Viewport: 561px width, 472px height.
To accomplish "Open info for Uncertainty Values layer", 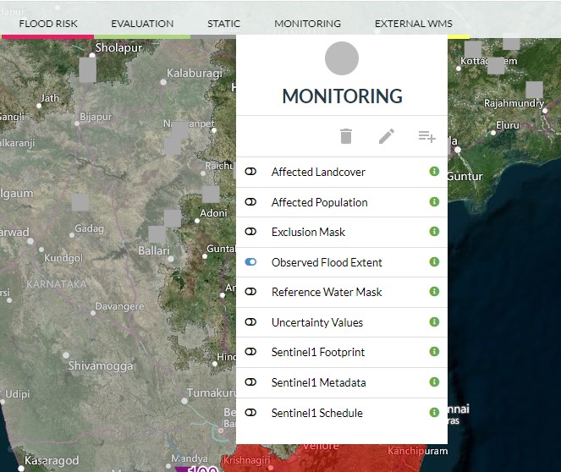I will [434, 322].
